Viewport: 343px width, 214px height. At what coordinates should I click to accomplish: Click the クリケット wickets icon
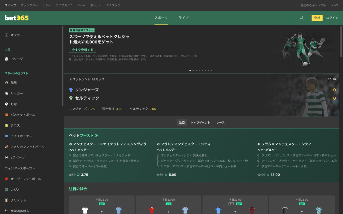pos(7,200)
